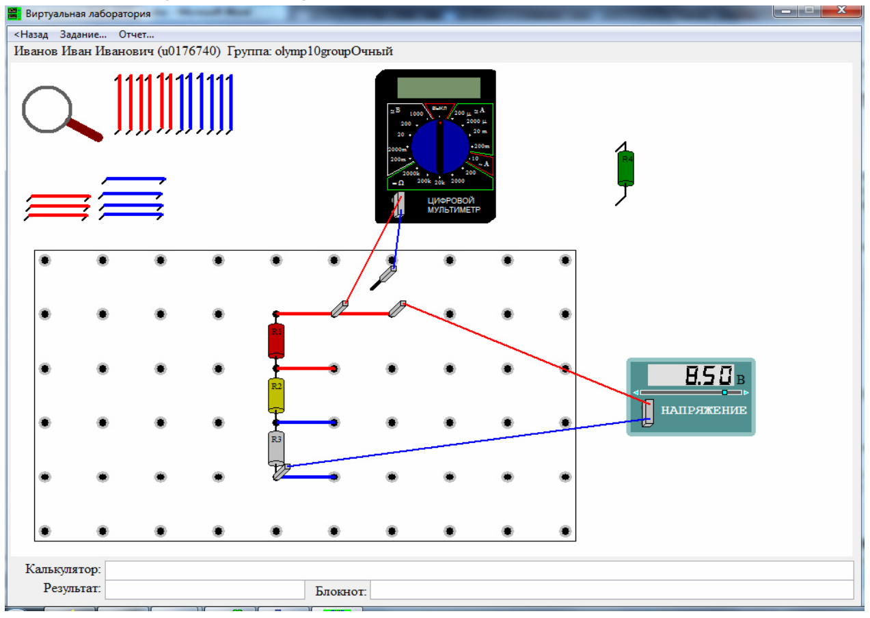
Task: Close the "Виртуальная лаборатория" window
Action: pos(842,11)
